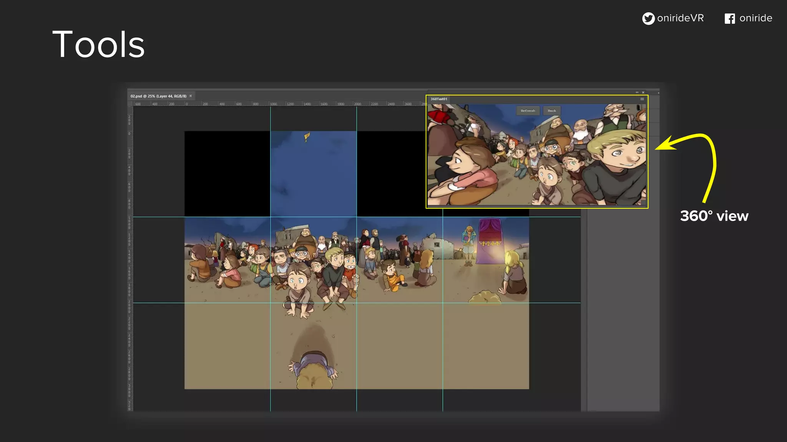Close the 02.psd document tab
Image resolution: width=787 pixels, height=442 pixels.
point(191,96)
